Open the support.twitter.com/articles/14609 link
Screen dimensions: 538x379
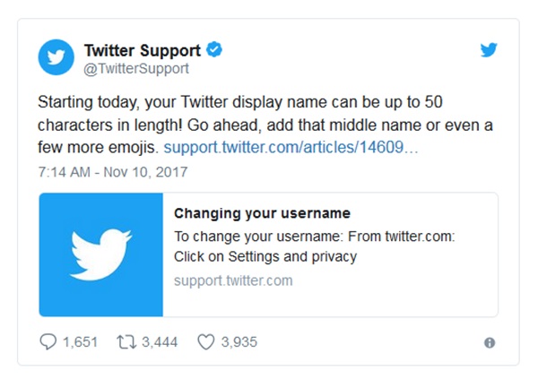click(x=291, y=148)
